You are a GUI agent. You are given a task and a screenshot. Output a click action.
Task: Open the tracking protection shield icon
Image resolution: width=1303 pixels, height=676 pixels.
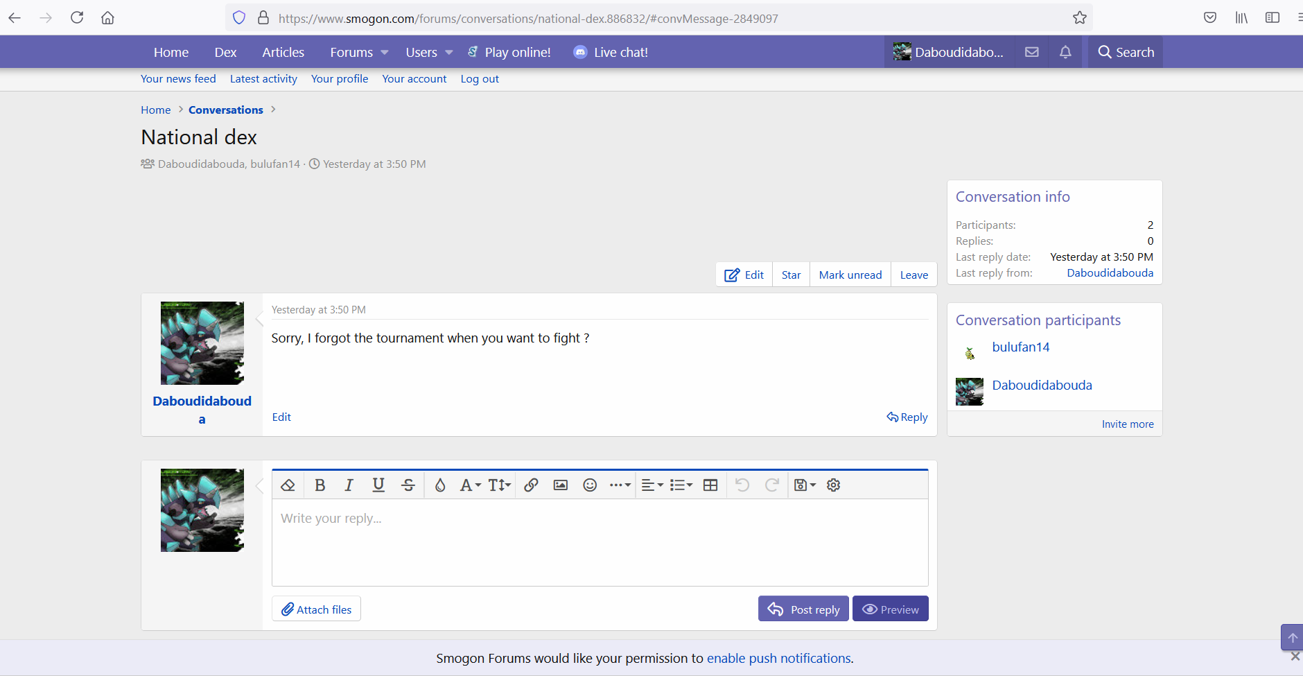click(x=239, y=18)
